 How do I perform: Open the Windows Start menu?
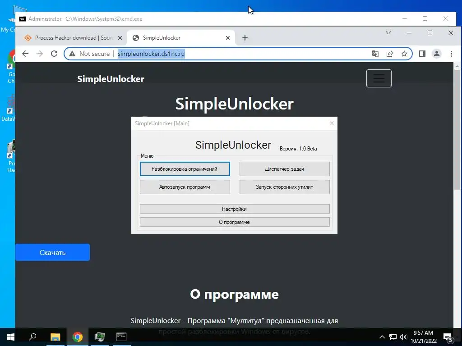(11, 337)
